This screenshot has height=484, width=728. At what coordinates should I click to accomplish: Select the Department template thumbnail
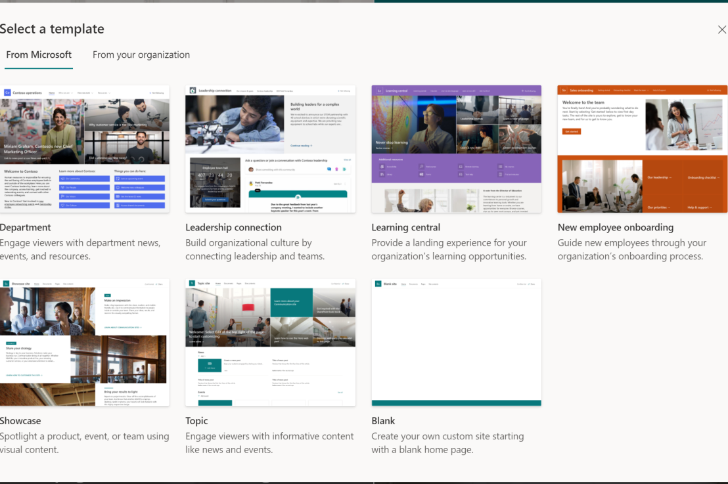coord(85,149)
